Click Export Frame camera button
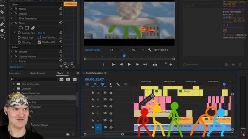 pos(155,64)
